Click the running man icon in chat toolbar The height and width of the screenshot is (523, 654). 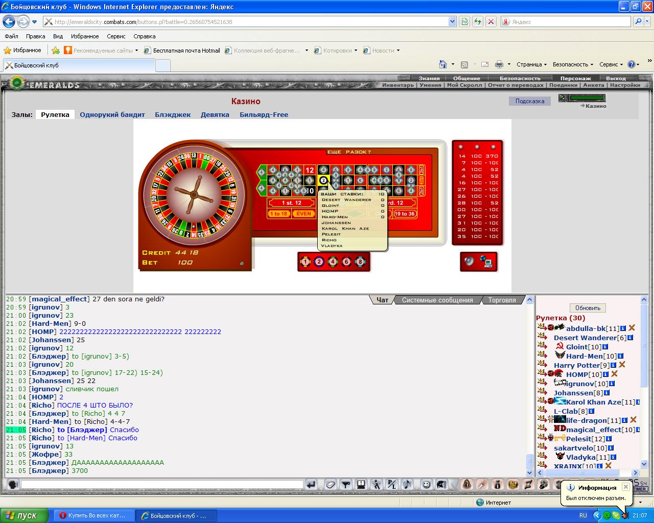tap(377, 484)
